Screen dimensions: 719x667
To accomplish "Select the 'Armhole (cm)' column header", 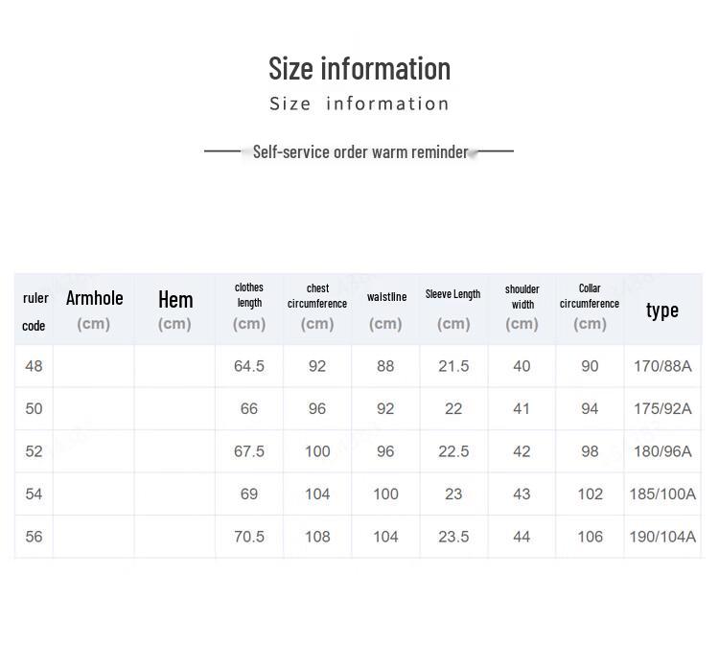I will (x=94, y=310).
